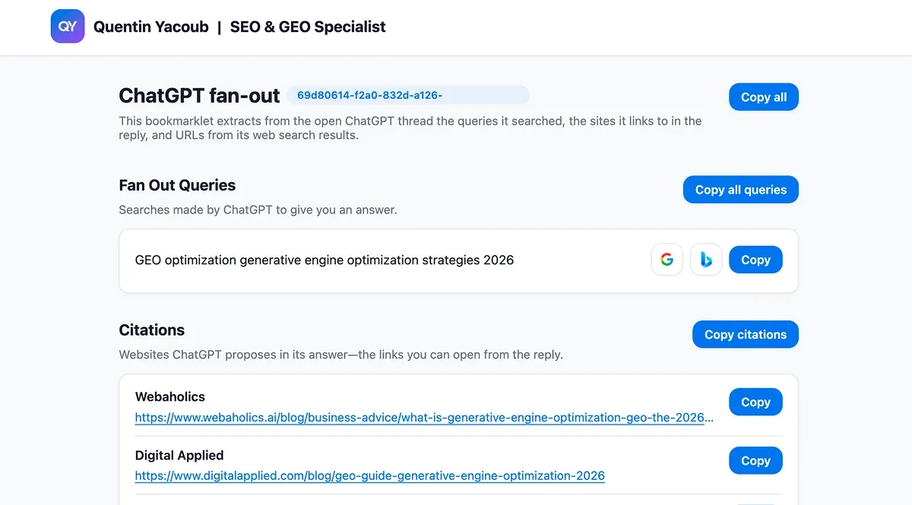The image size is (912, 505).
Task: Copy the Webaholics citation
Action: tap(755, 402)
